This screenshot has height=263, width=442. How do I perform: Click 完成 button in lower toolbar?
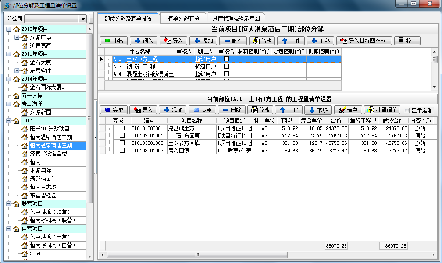(x=114, y=110)
